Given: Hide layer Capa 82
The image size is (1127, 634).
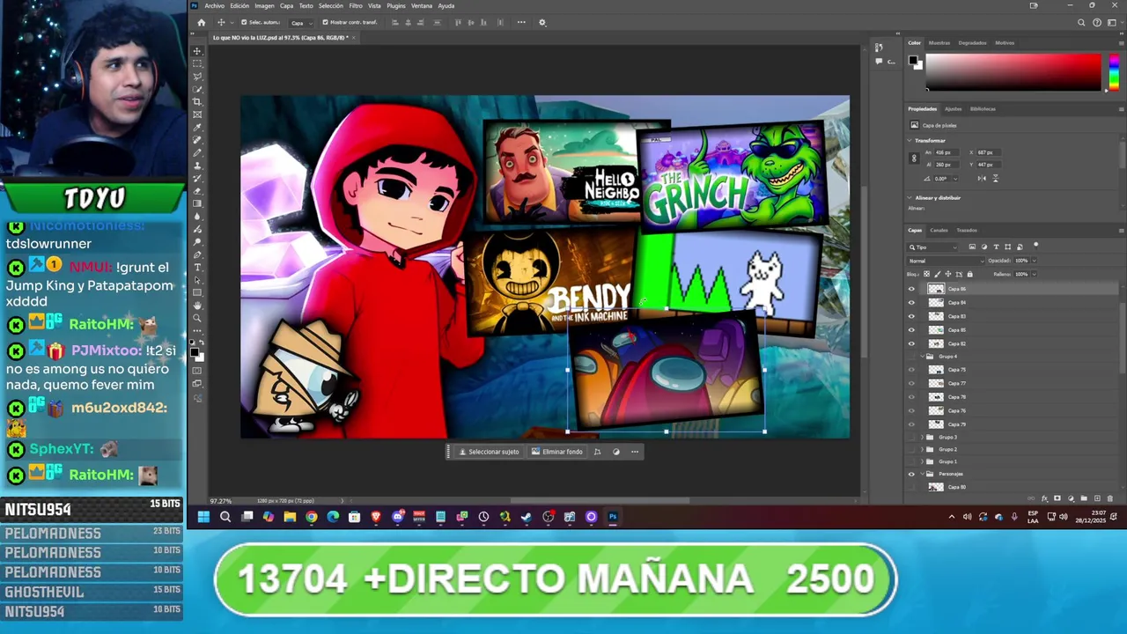Looking at the screenshot, I should pos(911,343).
